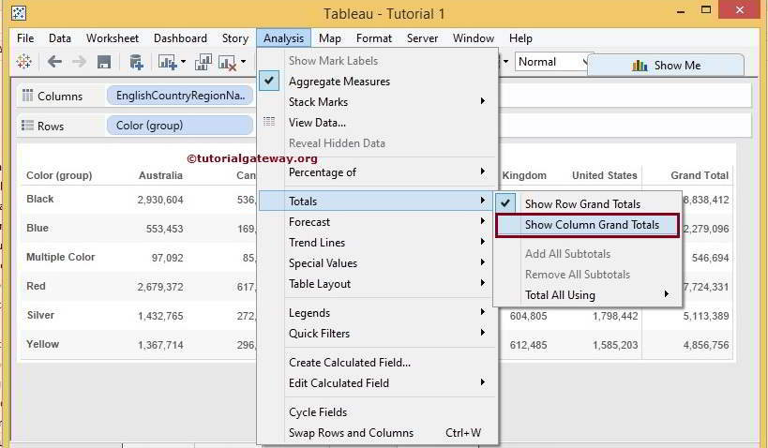This screenshot has height=448, width=768.
Task: Open the clear sheet dropdown arrow
Action: [244, 62]
